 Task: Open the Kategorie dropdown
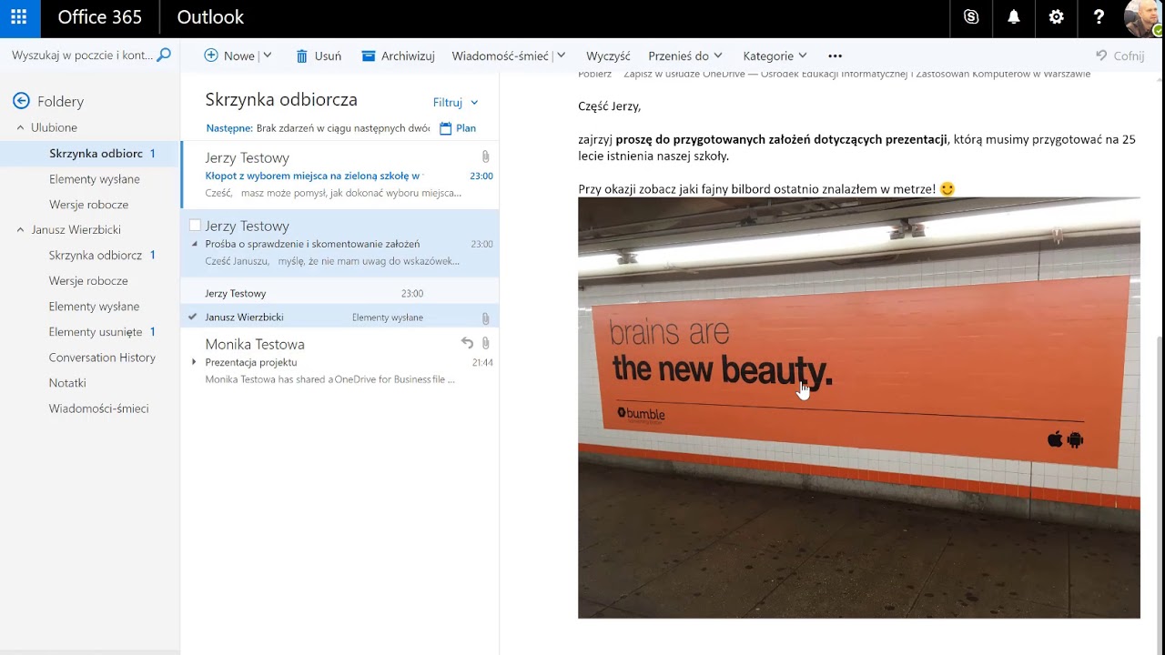[802, 55]
